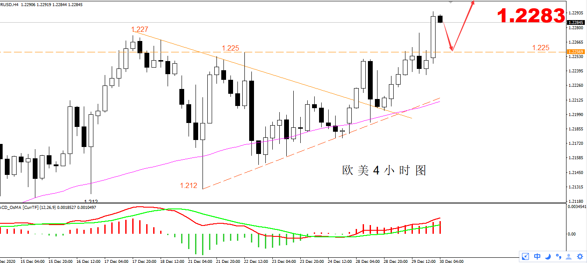
Task: Click the 17 Dec 20:00 time label
Action: (x=145, y=261)
